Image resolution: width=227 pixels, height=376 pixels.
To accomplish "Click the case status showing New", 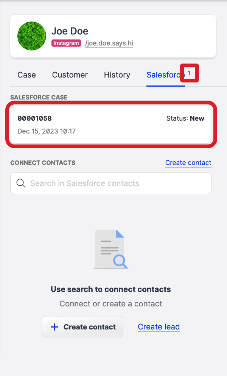I will point(185,118).
